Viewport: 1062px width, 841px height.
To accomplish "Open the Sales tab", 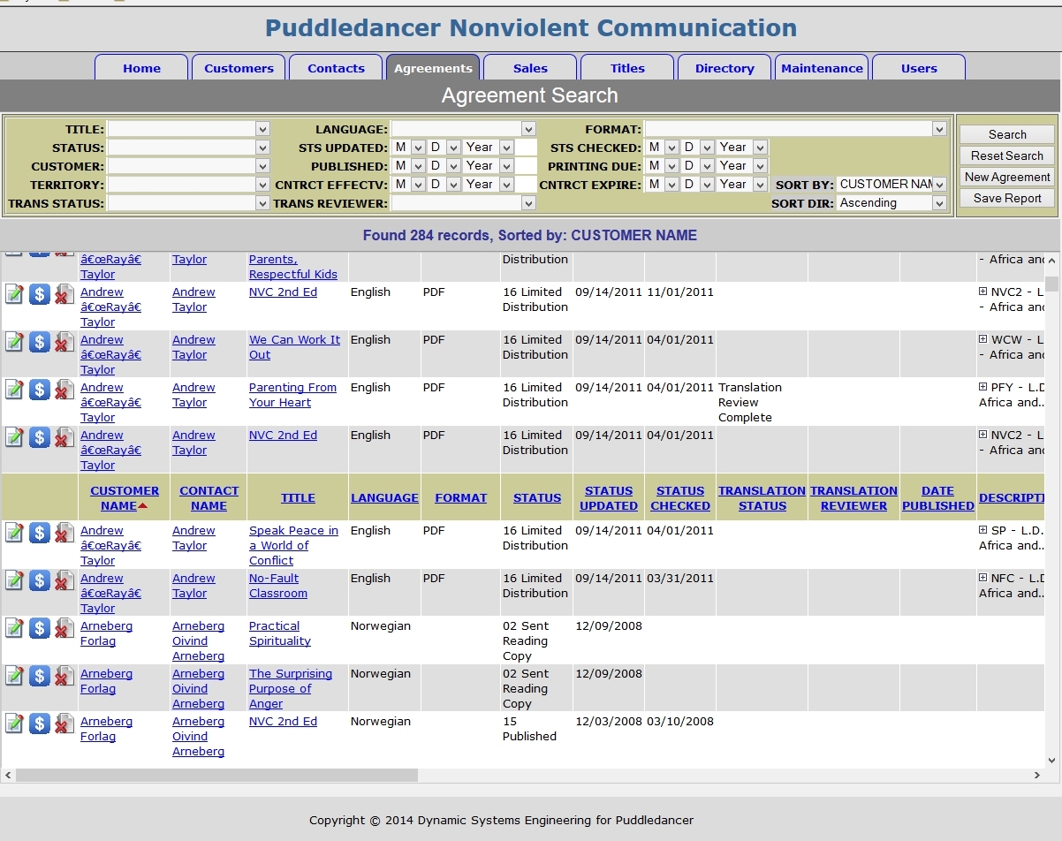I will [530, 68].
